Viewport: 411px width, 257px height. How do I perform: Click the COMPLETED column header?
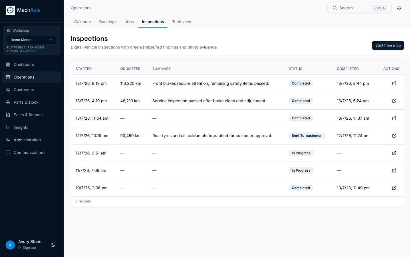[x=348, y=69]
